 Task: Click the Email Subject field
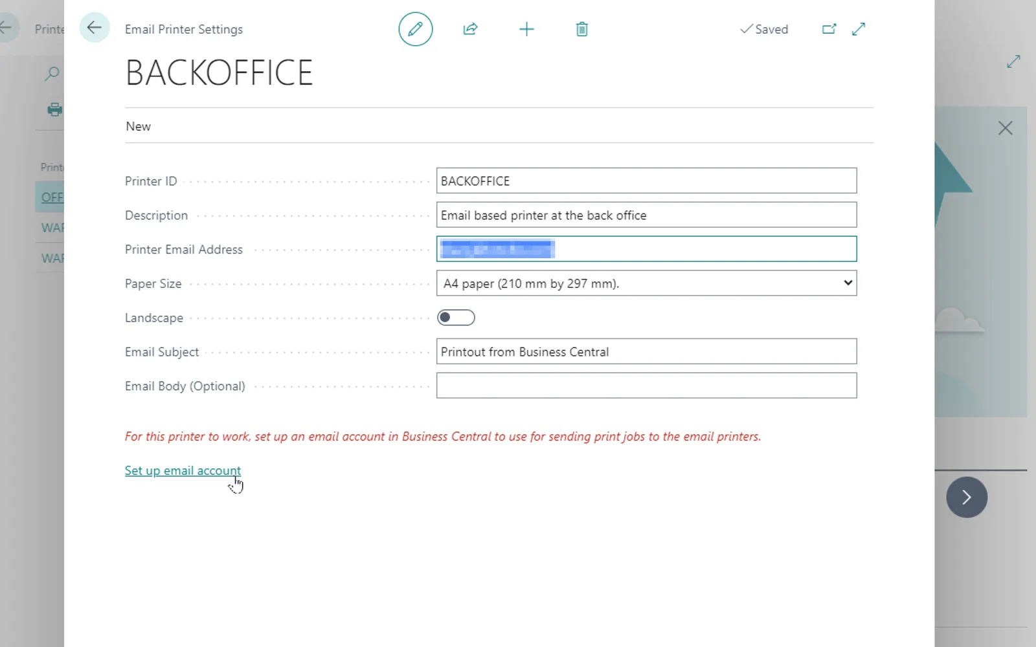646,351
